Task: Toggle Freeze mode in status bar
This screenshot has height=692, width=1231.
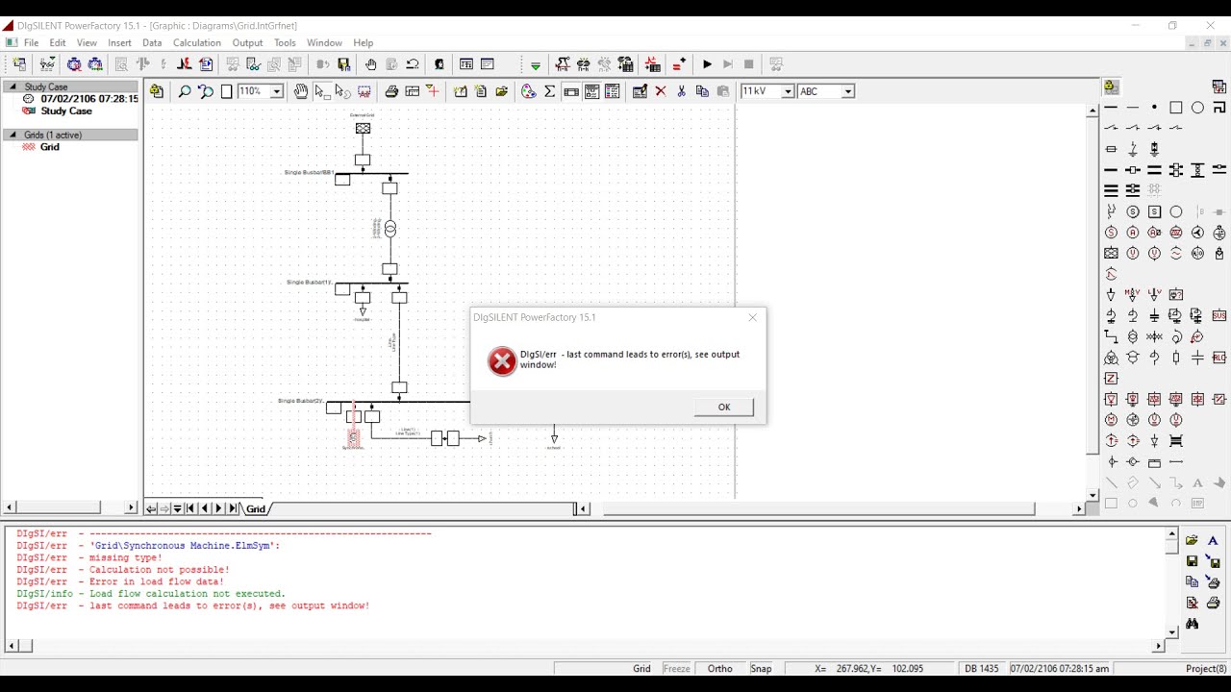Action: click(x=676, y=669)
